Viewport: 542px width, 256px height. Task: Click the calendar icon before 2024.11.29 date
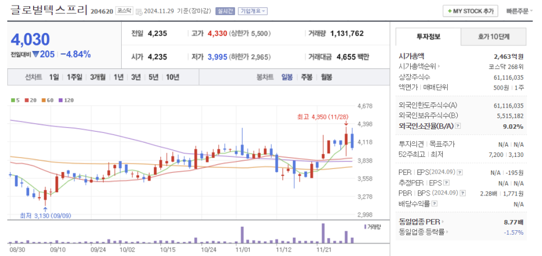point(139,11)
